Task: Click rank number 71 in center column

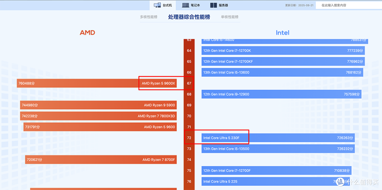Action: [189, 127]
